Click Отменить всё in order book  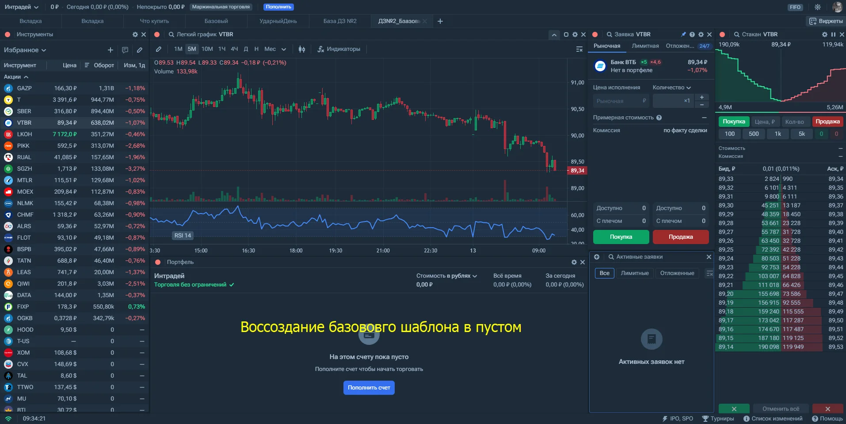tap(781, 409)
